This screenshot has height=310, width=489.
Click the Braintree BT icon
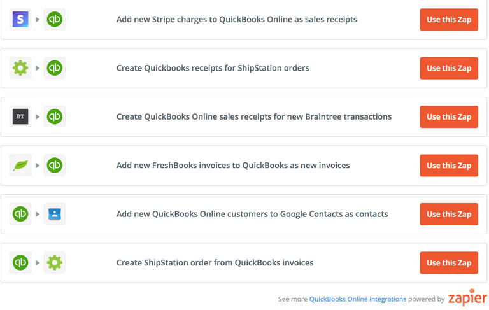(x=20, y=116)
